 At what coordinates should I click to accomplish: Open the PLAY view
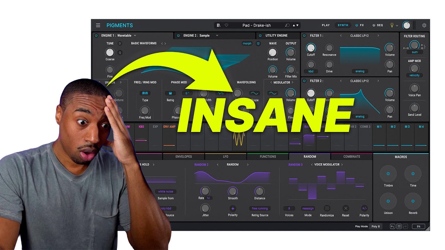coord(326,25)
